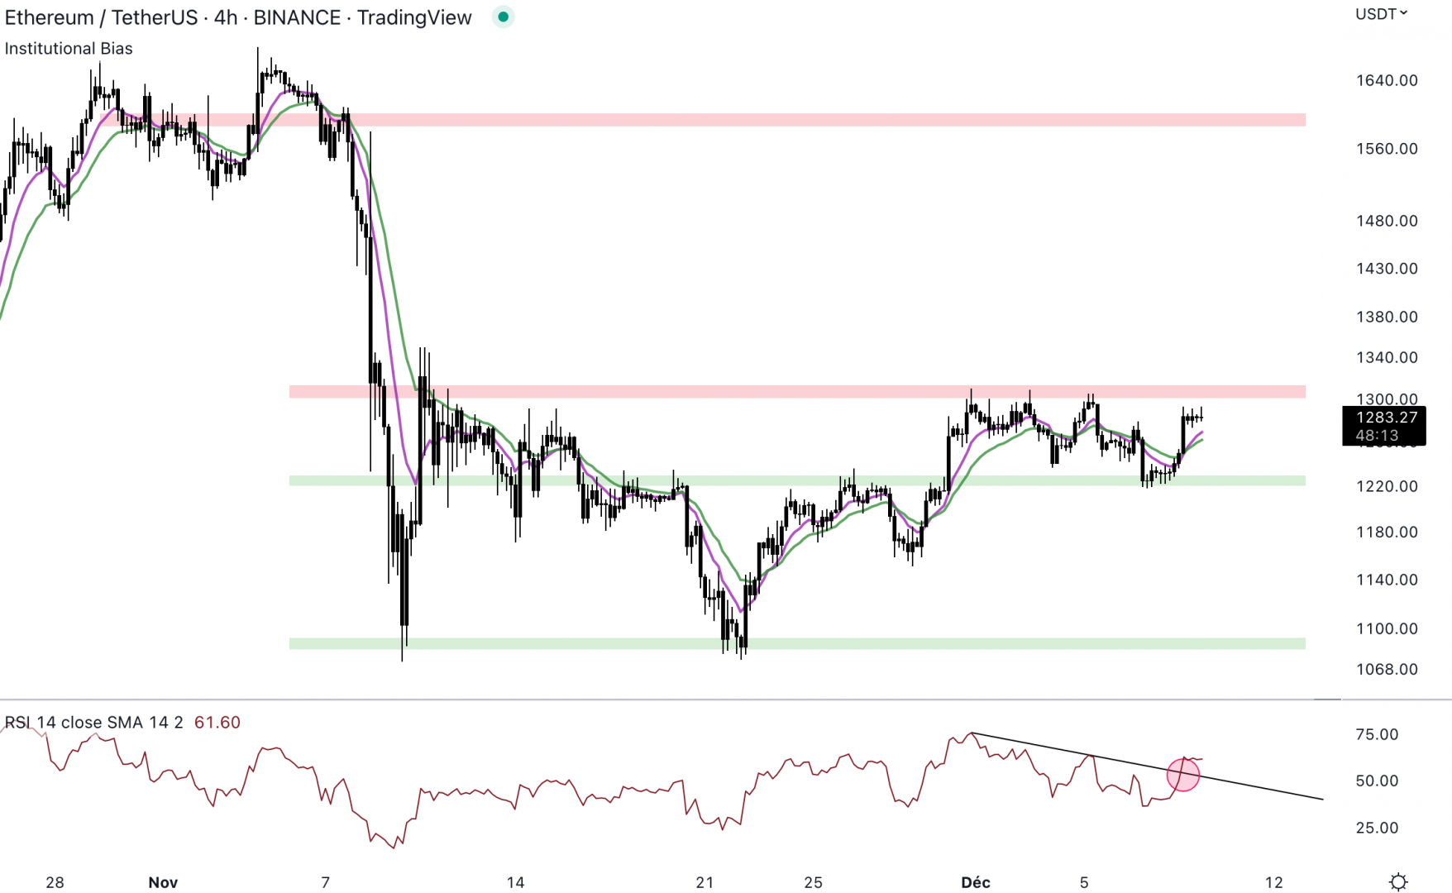Click the Déc date label on time axis
Image resolution: width=1452 pixels, height=893 pixels.
pos(975,882)
